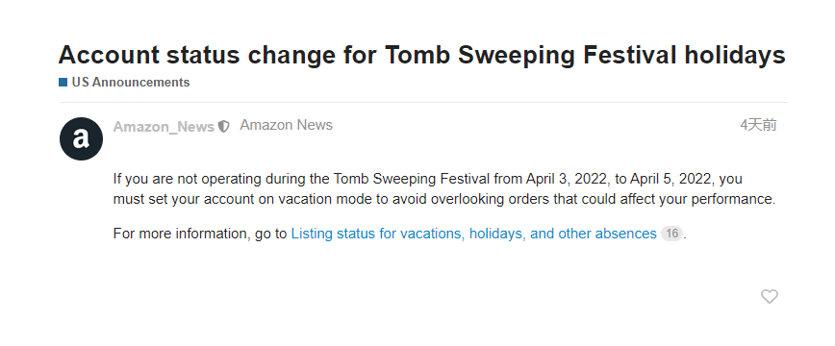Click the blue US Announcements category square

point(63,82)
